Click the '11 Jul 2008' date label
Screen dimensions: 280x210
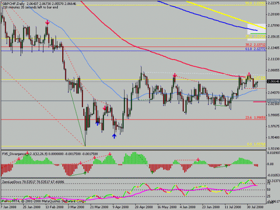pyautogui.click(x=233, y=207)
